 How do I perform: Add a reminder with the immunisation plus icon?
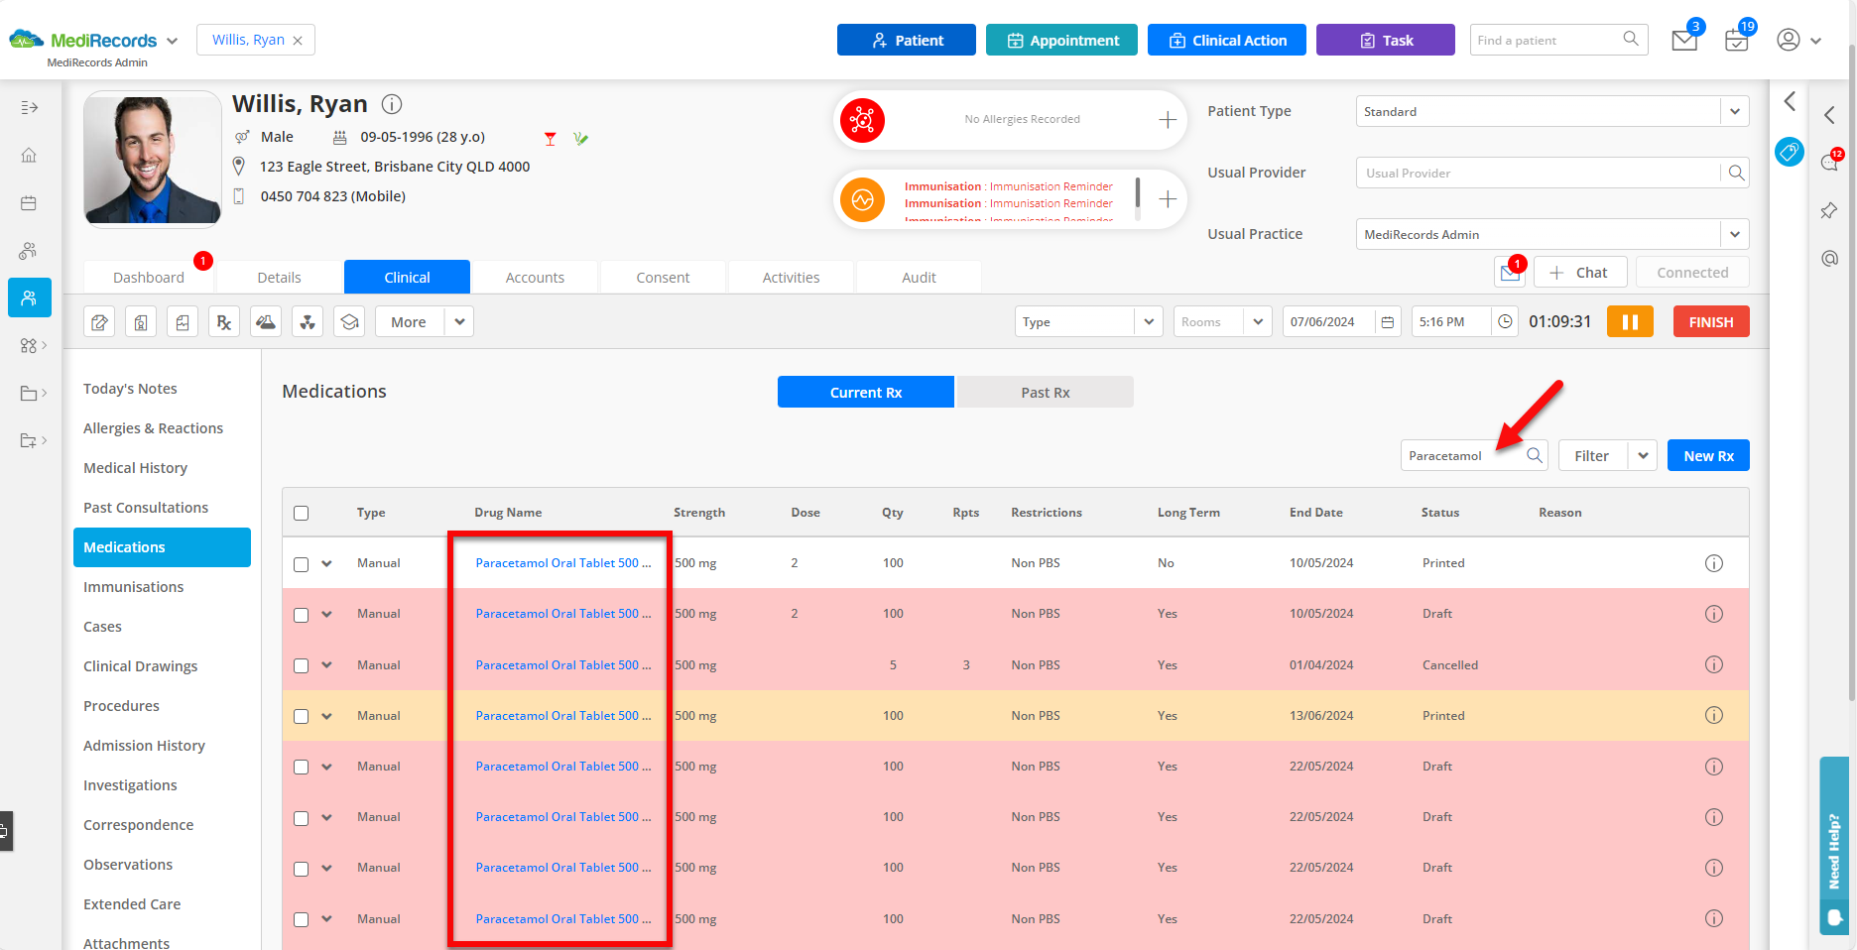tap(1168, 199)
